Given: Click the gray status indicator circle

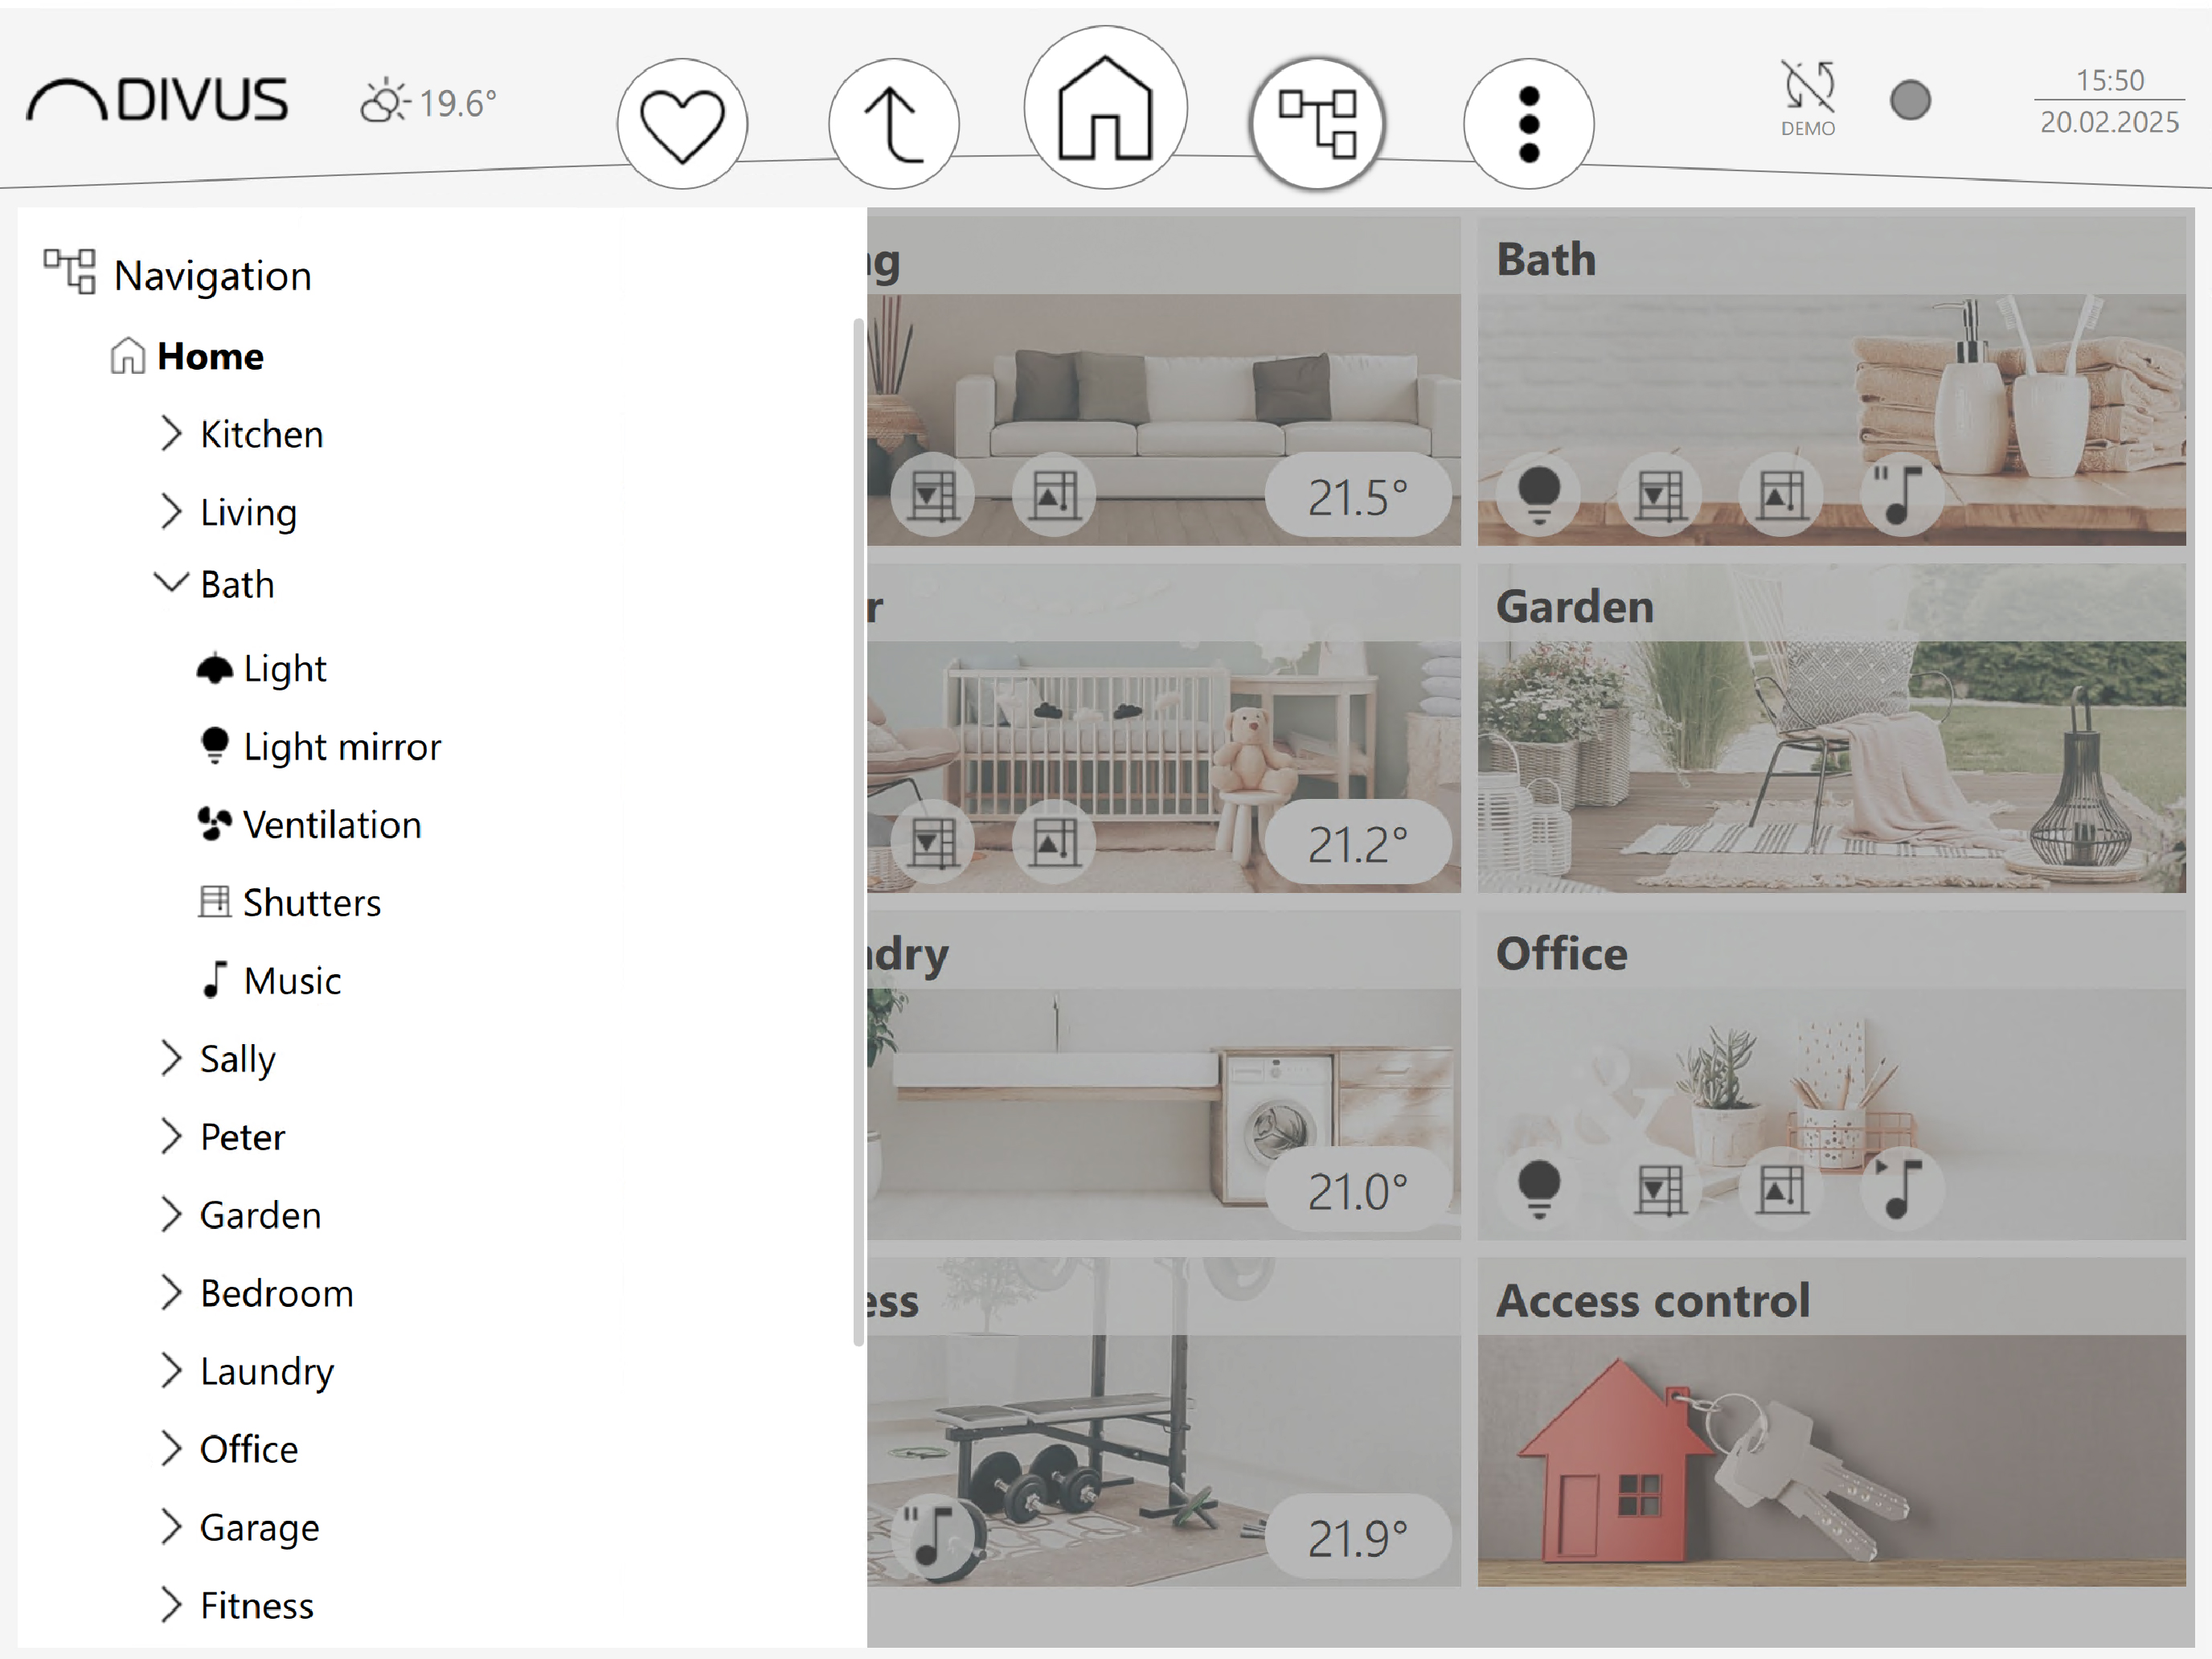Looking at the screenshot, I should [1910, 100].
